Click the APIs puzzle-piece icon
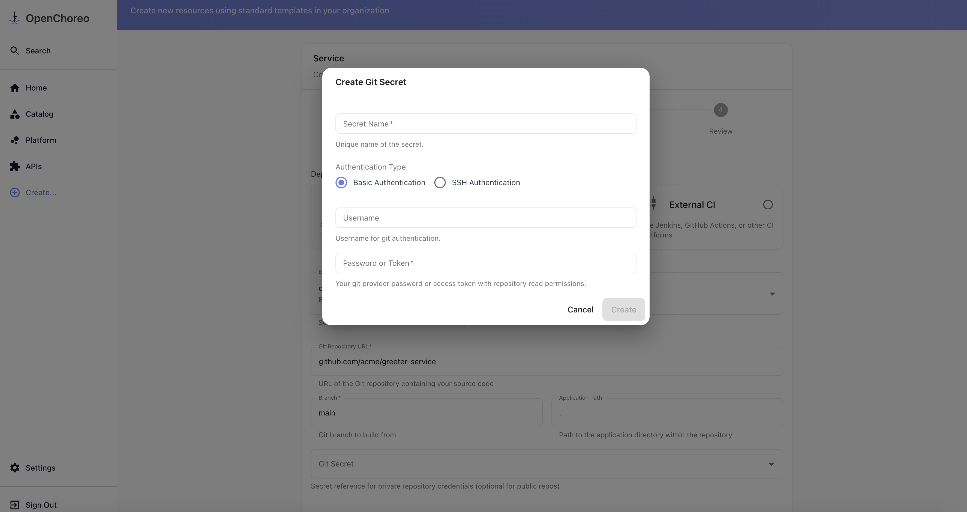 tap(15, 166)
